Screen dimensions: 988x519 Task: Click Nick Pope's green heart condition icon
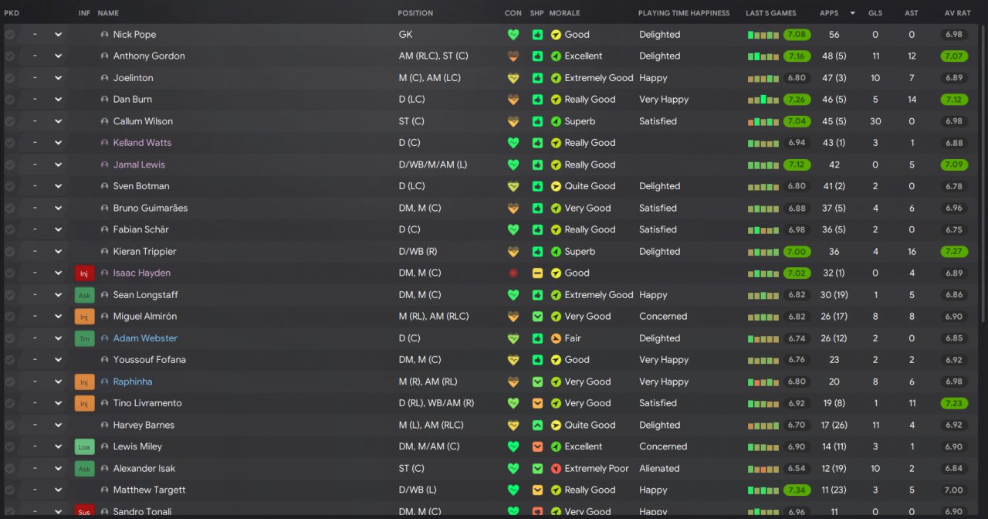point(513,35)
